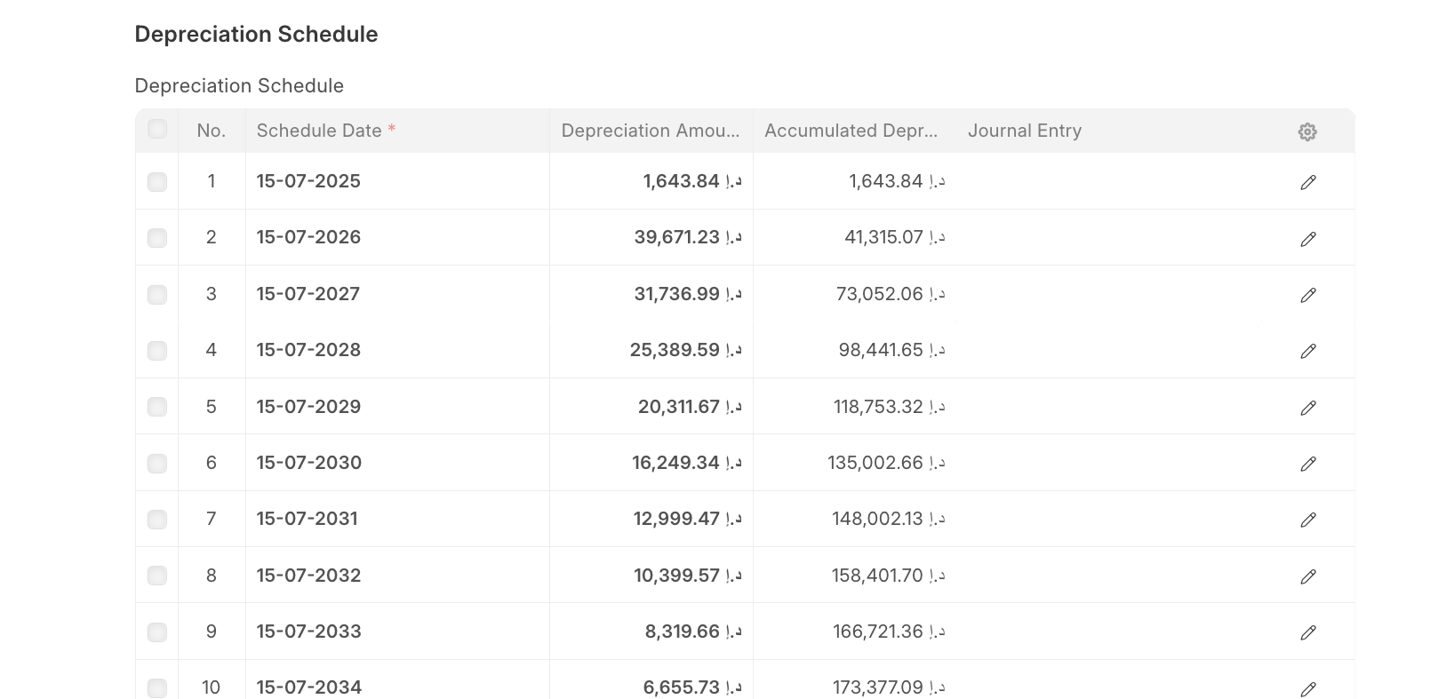This screenshot has height=699, width=1446.
Task: Select the 6,655.73 amount cell
Action: coord(651,679)
